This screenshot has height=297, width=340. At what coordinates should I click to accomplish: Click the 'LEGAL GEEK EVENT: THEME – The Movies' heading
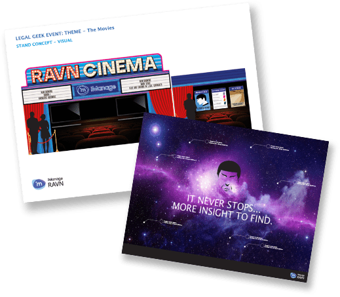tap(65, 33)
